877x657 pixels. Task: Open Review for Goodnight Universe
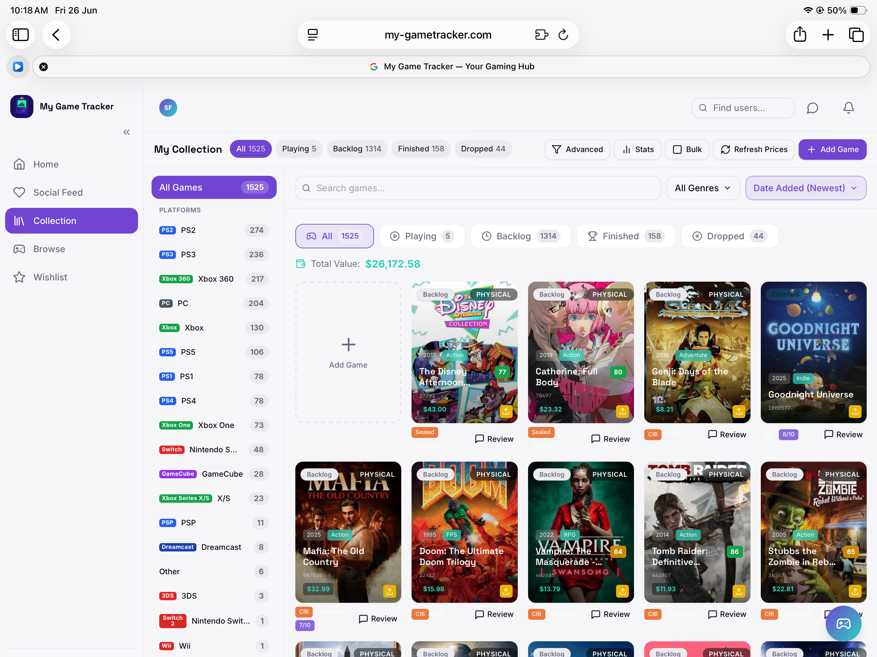[843, 434]
